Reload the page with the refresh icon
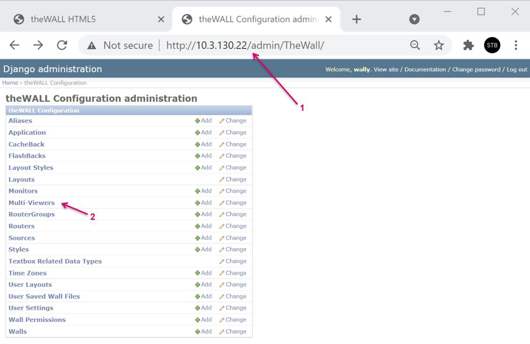The width and height of the screenshot is (530, 344). point(61,45)
